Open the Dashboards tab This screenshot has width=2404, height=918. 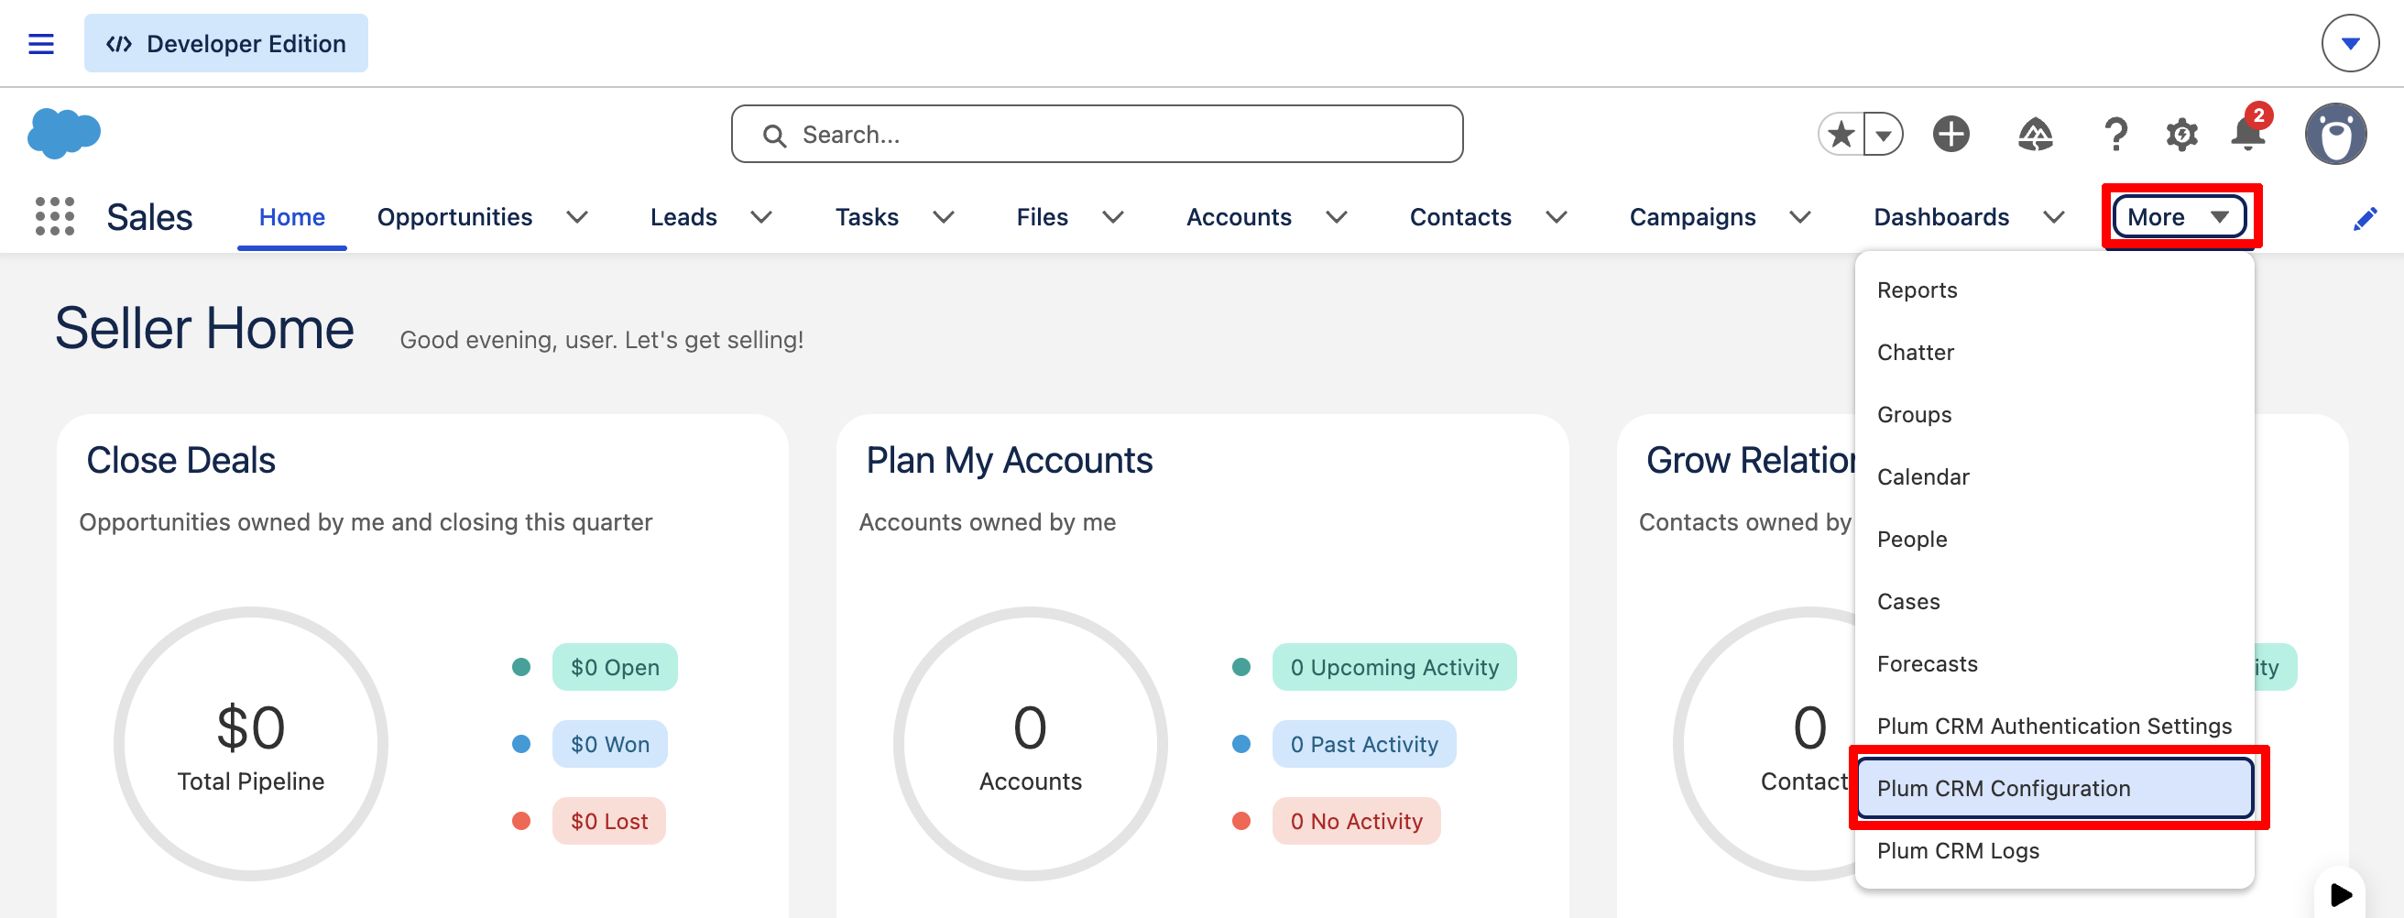[1941, 217]
